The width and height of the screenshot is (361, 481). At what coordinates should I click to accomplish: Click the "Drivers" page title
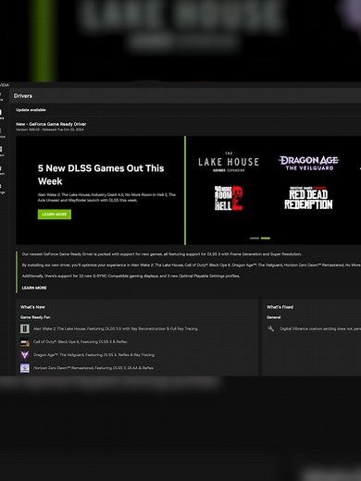[23, 96]
